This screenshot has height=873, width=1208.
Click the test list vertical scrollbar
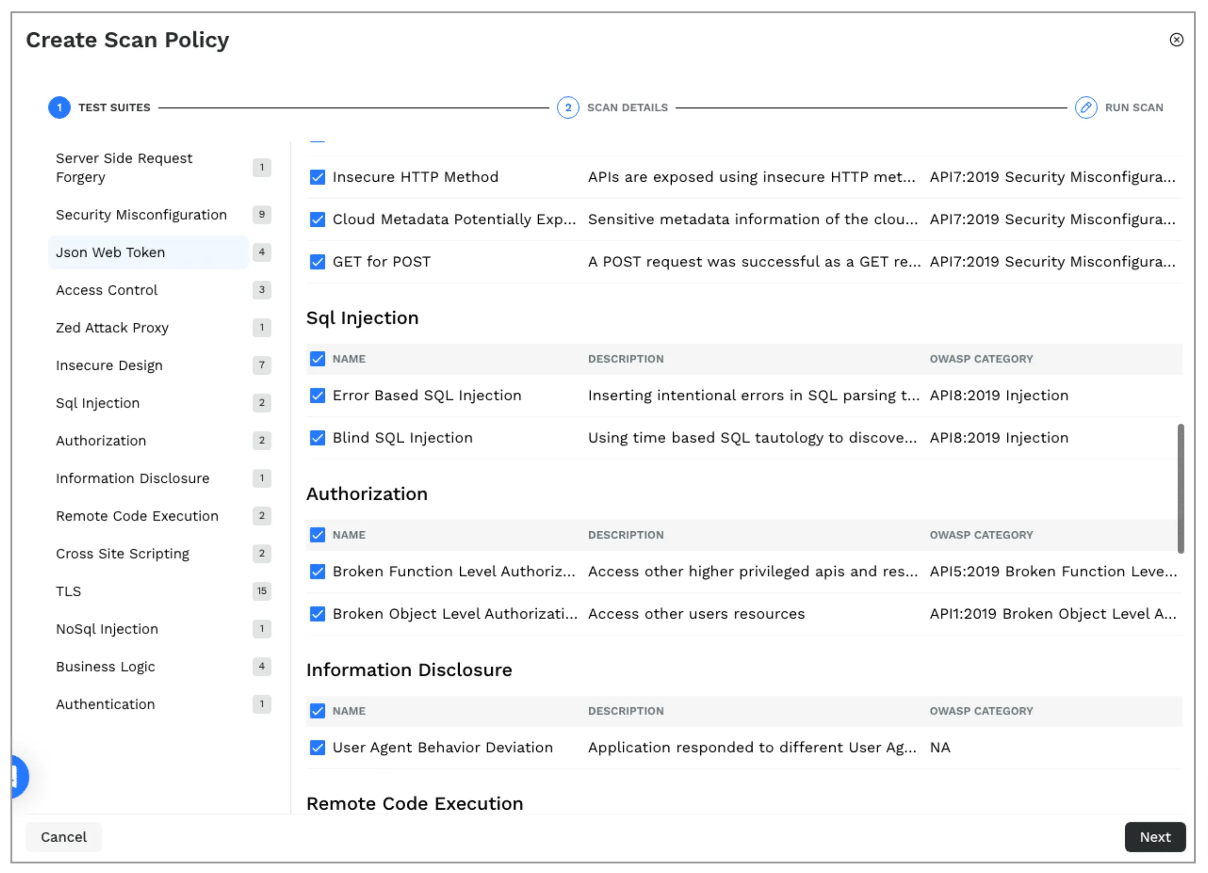point(1180,489)
